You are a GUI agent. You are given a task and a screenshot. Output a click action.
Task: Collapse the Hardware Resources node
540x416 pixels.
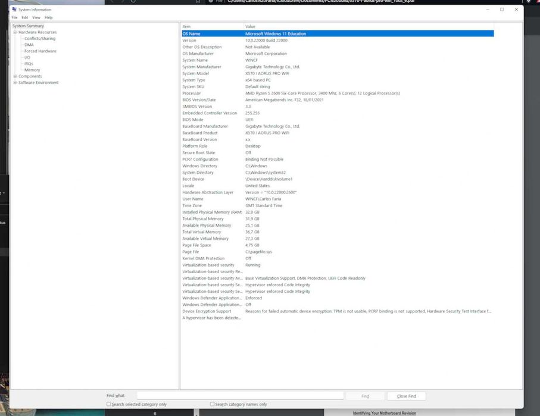click(x=15, y=32)
